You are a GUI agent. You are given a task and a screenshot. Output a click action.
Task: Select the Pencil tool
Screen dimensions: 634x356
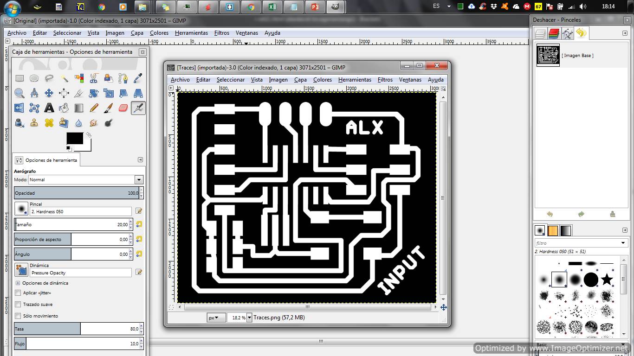click(94, 108)
